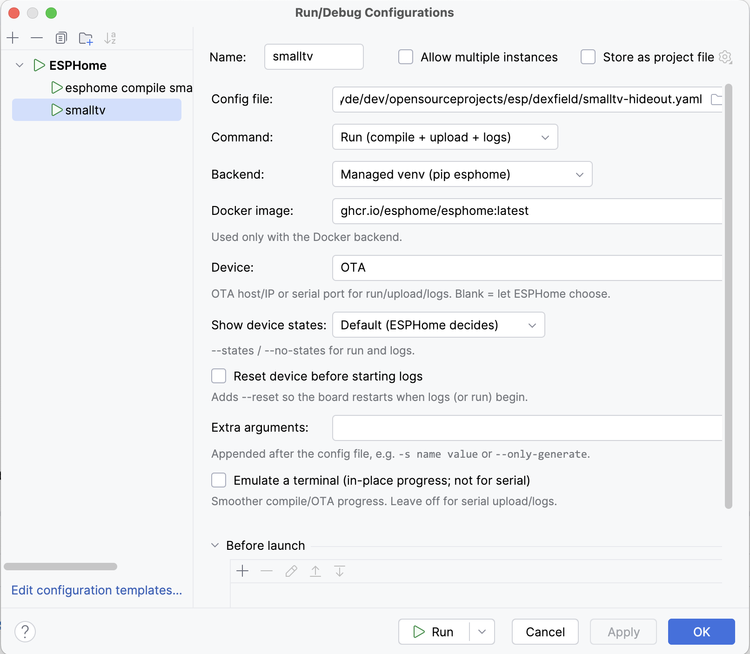Click into the Device field
Viewport: 750px width, 654px height.
(527, 268)
